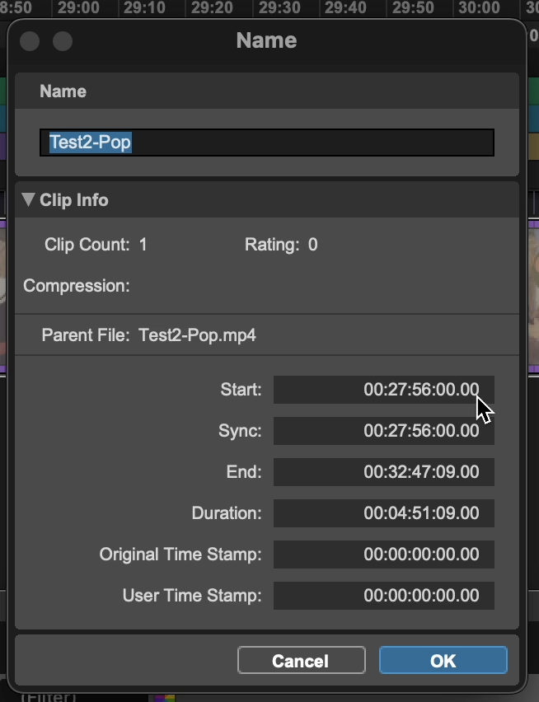
Task: Select the User Time Stamp field
Action: (x=383, y=596)
